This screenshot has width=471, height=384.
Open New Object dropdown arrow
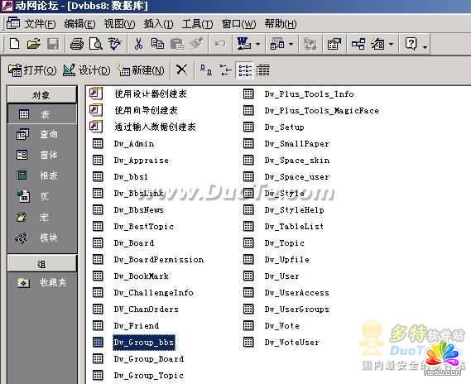391,44
